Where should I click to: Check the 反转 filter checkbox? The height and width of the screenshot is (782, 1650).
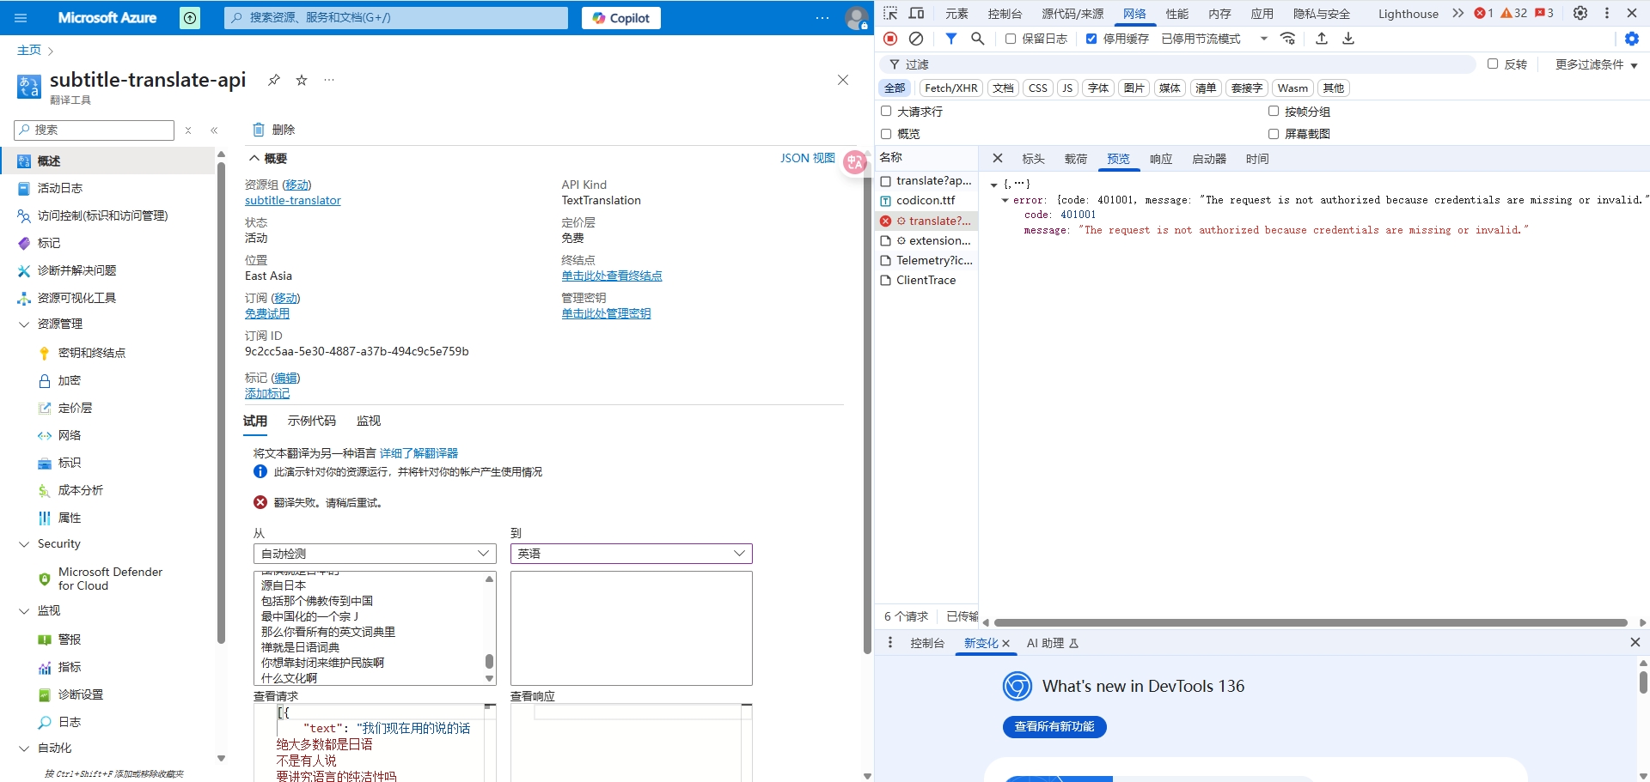click(1493, 64)
